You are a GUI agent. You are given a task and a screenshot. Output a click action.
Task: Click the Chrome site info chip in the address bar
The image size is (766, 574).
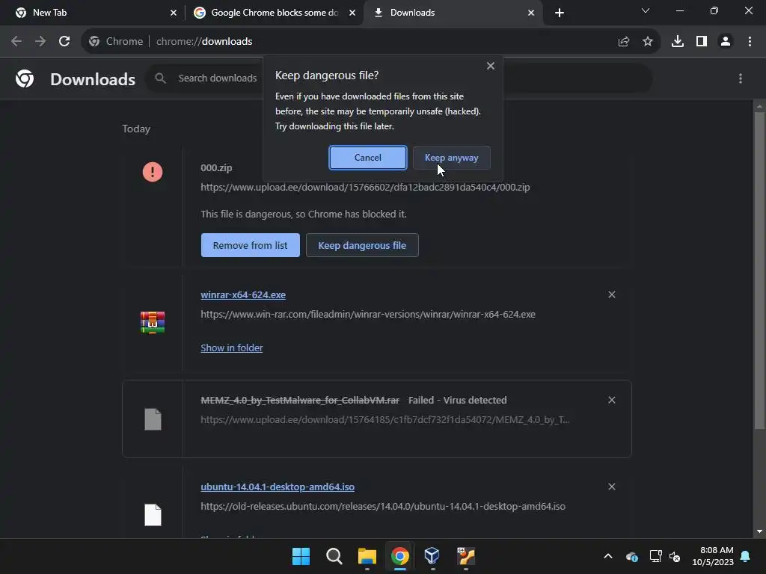pyautogui.click(x=116, y=42)
